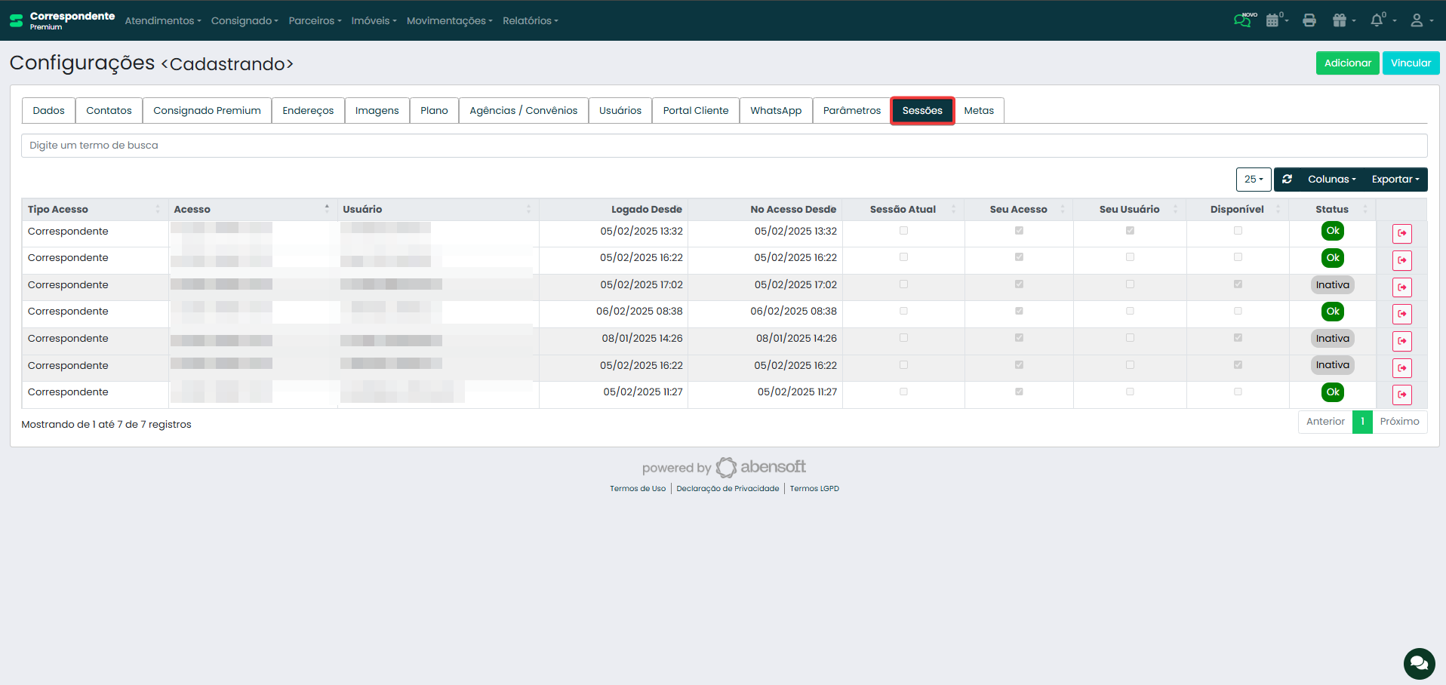
Task: Expand the 25 page size dropdown
Action: (x=1253, y=180)
